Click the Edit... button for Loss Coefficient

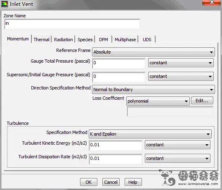(202, 101)
